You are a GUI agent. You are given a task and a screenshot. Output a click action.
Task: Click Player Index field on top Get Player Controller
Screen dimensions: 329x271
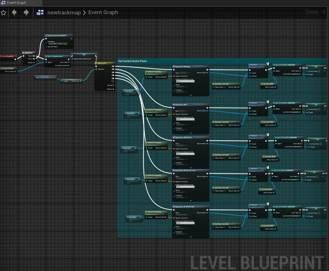click(x=225, y=87)
